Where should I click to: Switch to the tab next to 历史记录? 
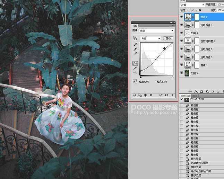195,96
